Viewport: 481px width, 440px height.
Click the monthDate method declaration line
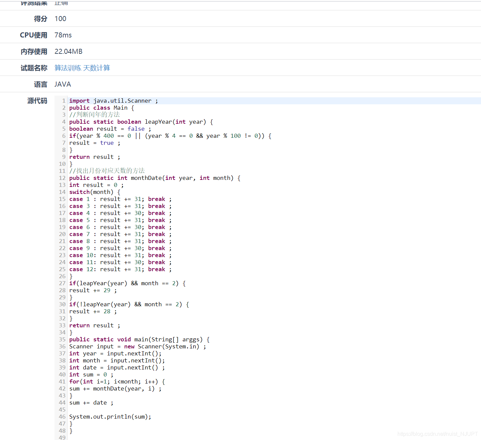155,178
